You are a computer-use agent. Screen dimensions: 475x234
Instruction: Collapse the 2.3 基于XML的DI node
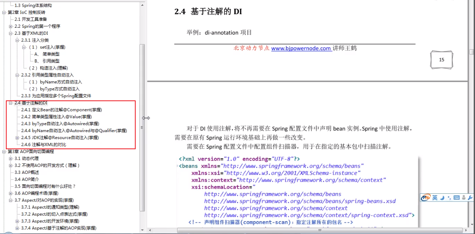click(11, 33)
